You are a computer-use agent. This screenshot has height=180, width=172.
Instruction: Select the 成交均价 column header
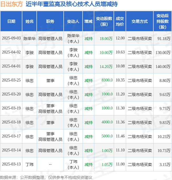[x=120, y=21]
